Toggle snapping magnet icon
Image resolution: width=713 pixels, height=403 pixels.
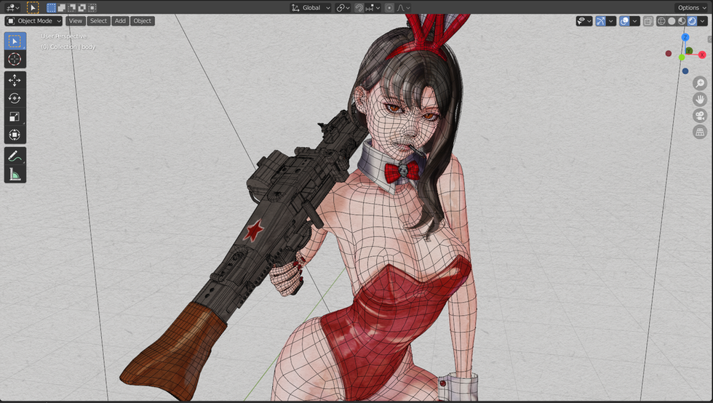coord(359,8)
